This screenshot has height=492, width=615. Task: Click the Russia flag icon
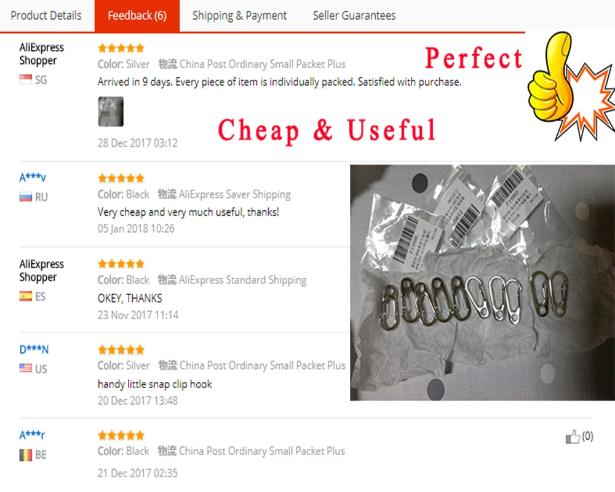25,197
